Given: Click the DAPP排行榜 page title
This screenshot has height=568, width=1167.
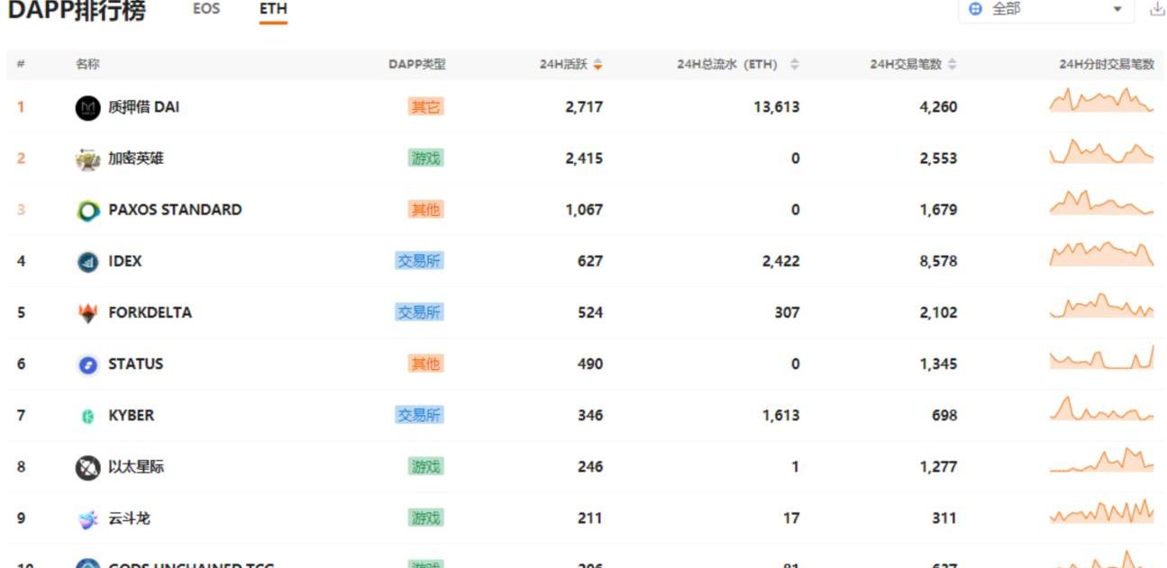Looking at the screenshot, I should (76, 10).
